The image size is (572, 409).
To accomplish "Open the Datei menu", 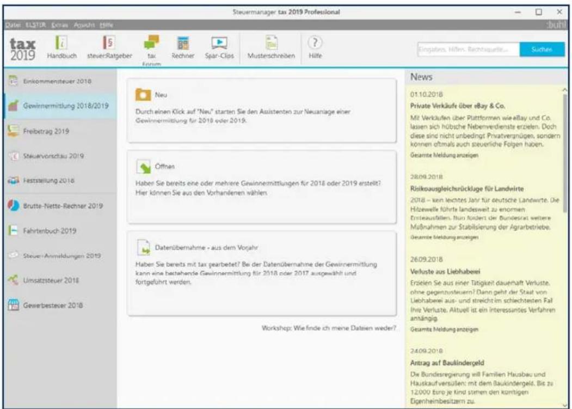I will coord(13,25).
